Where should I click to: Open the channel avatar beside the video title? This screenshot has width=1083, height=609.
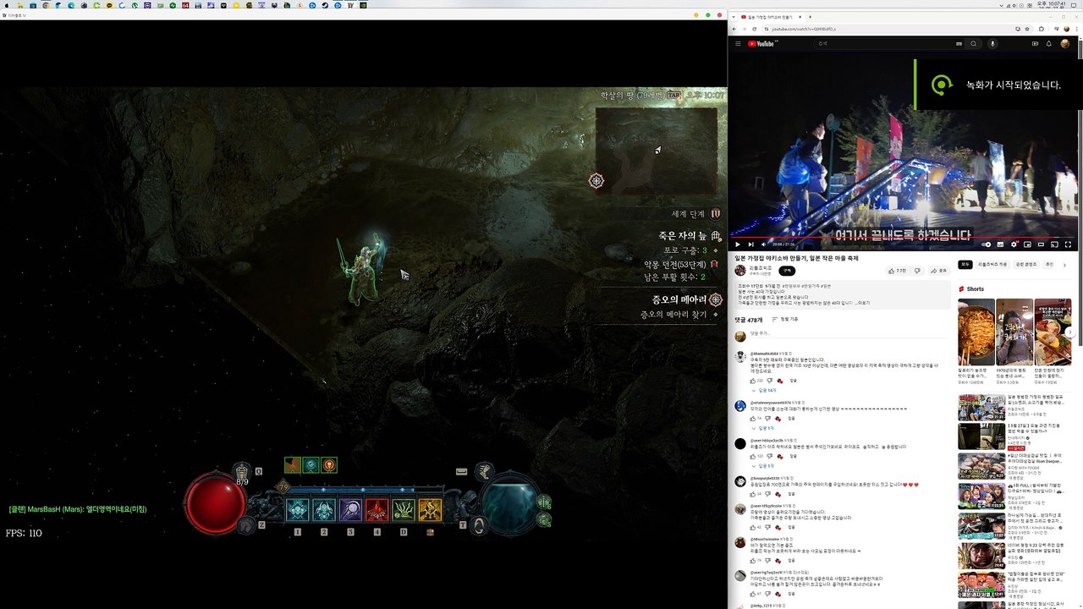click(740, 271)
